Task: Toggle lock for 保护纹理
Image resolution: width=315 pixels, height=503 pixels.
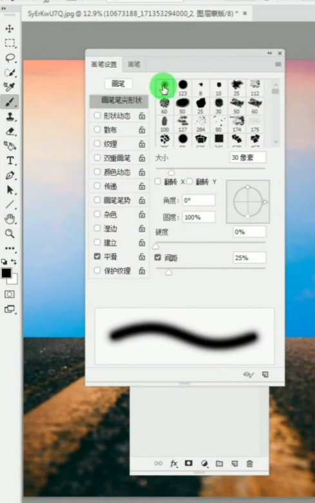Action: coord(142,271)
